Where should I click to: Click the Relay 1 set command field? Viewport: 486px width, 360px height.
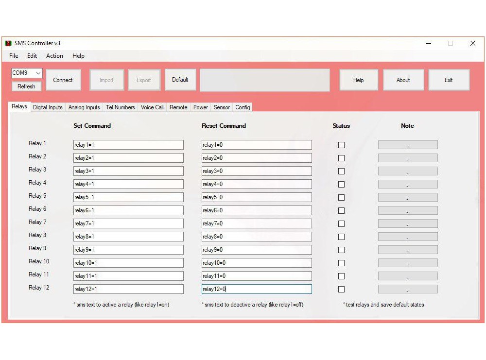click(128, 145)
